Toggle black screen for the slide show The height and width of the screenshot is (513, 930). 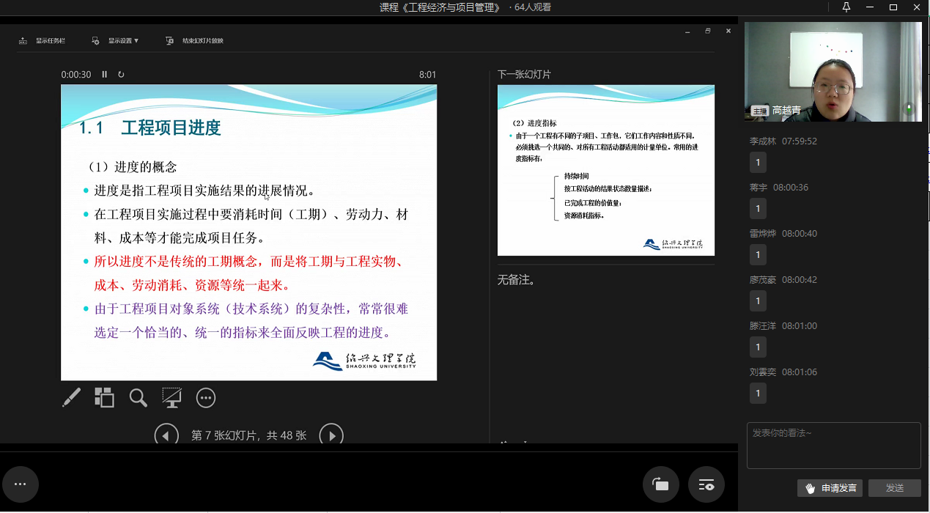(x=171, y=398)
